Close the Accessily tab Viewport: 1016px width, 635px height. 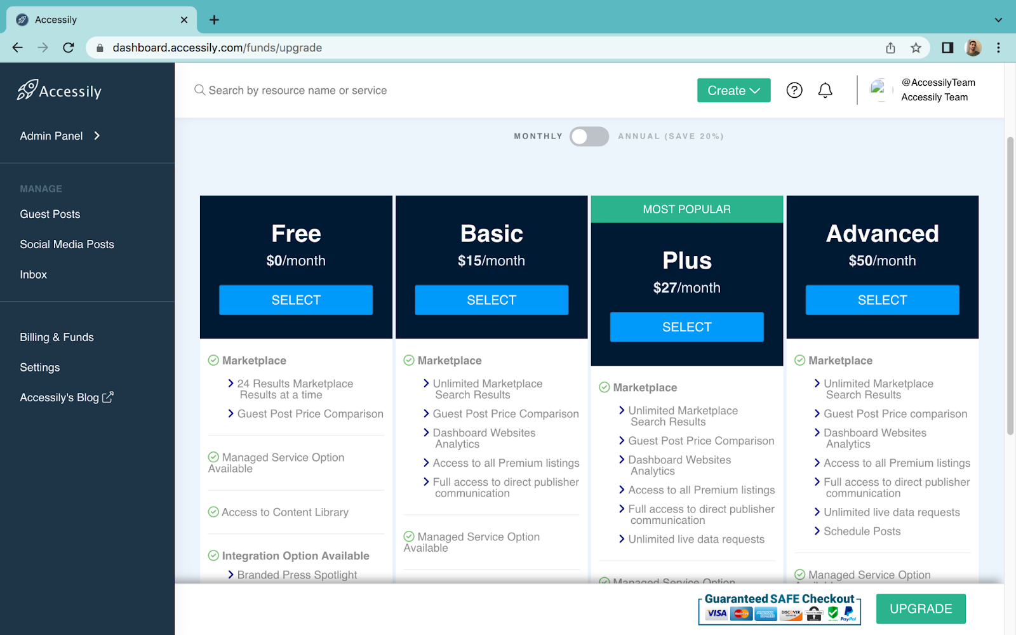point(184,20)
